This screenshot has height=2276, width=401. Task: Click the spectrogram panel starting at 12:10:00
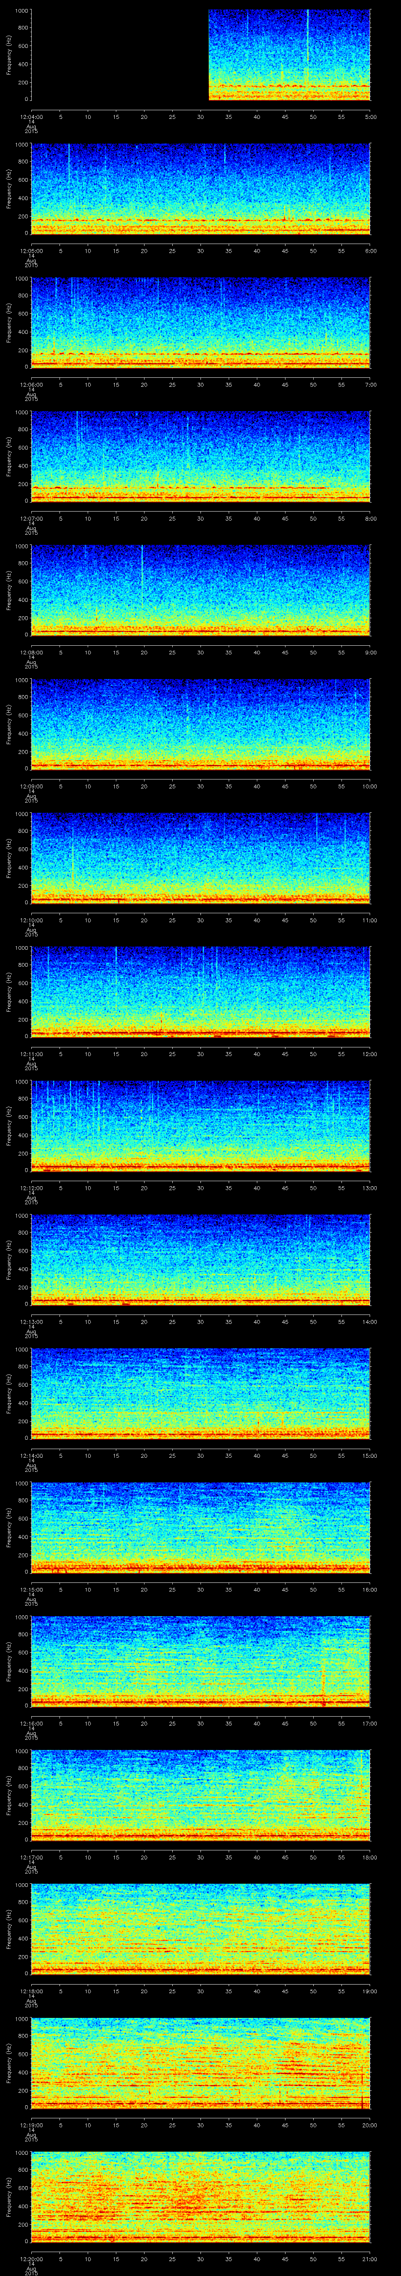[x=201, y=858]
